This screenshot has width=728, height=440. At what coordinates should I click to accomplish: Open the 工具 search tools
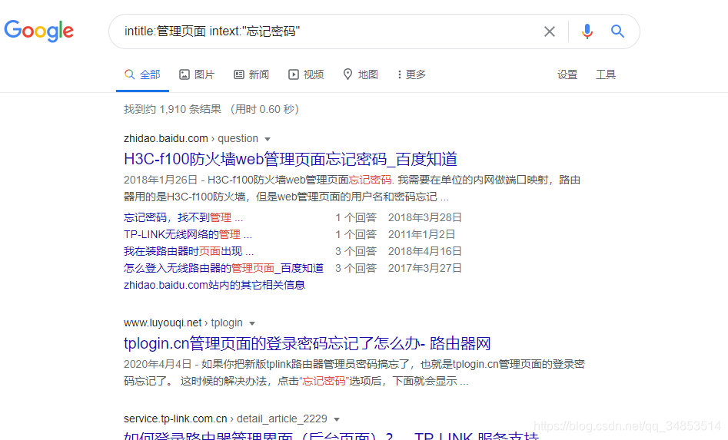click(x=606, y=74)
